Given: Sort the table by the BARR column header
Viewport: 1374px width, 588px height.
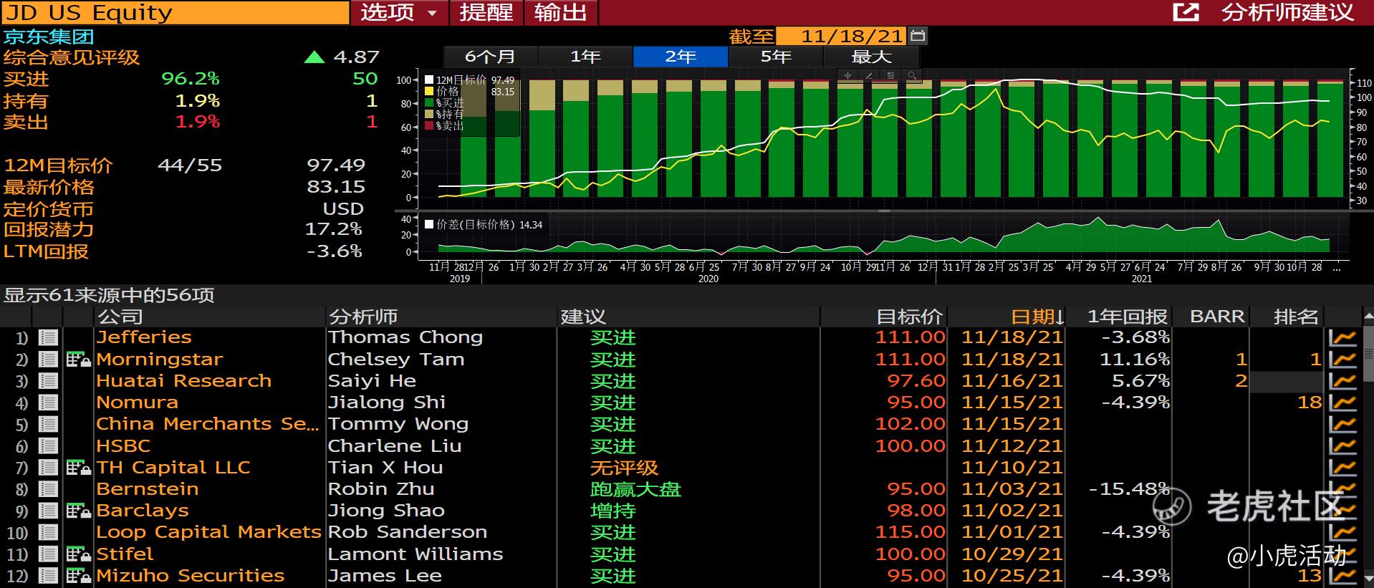Looking at the screenshot, I should point(1211,317).
